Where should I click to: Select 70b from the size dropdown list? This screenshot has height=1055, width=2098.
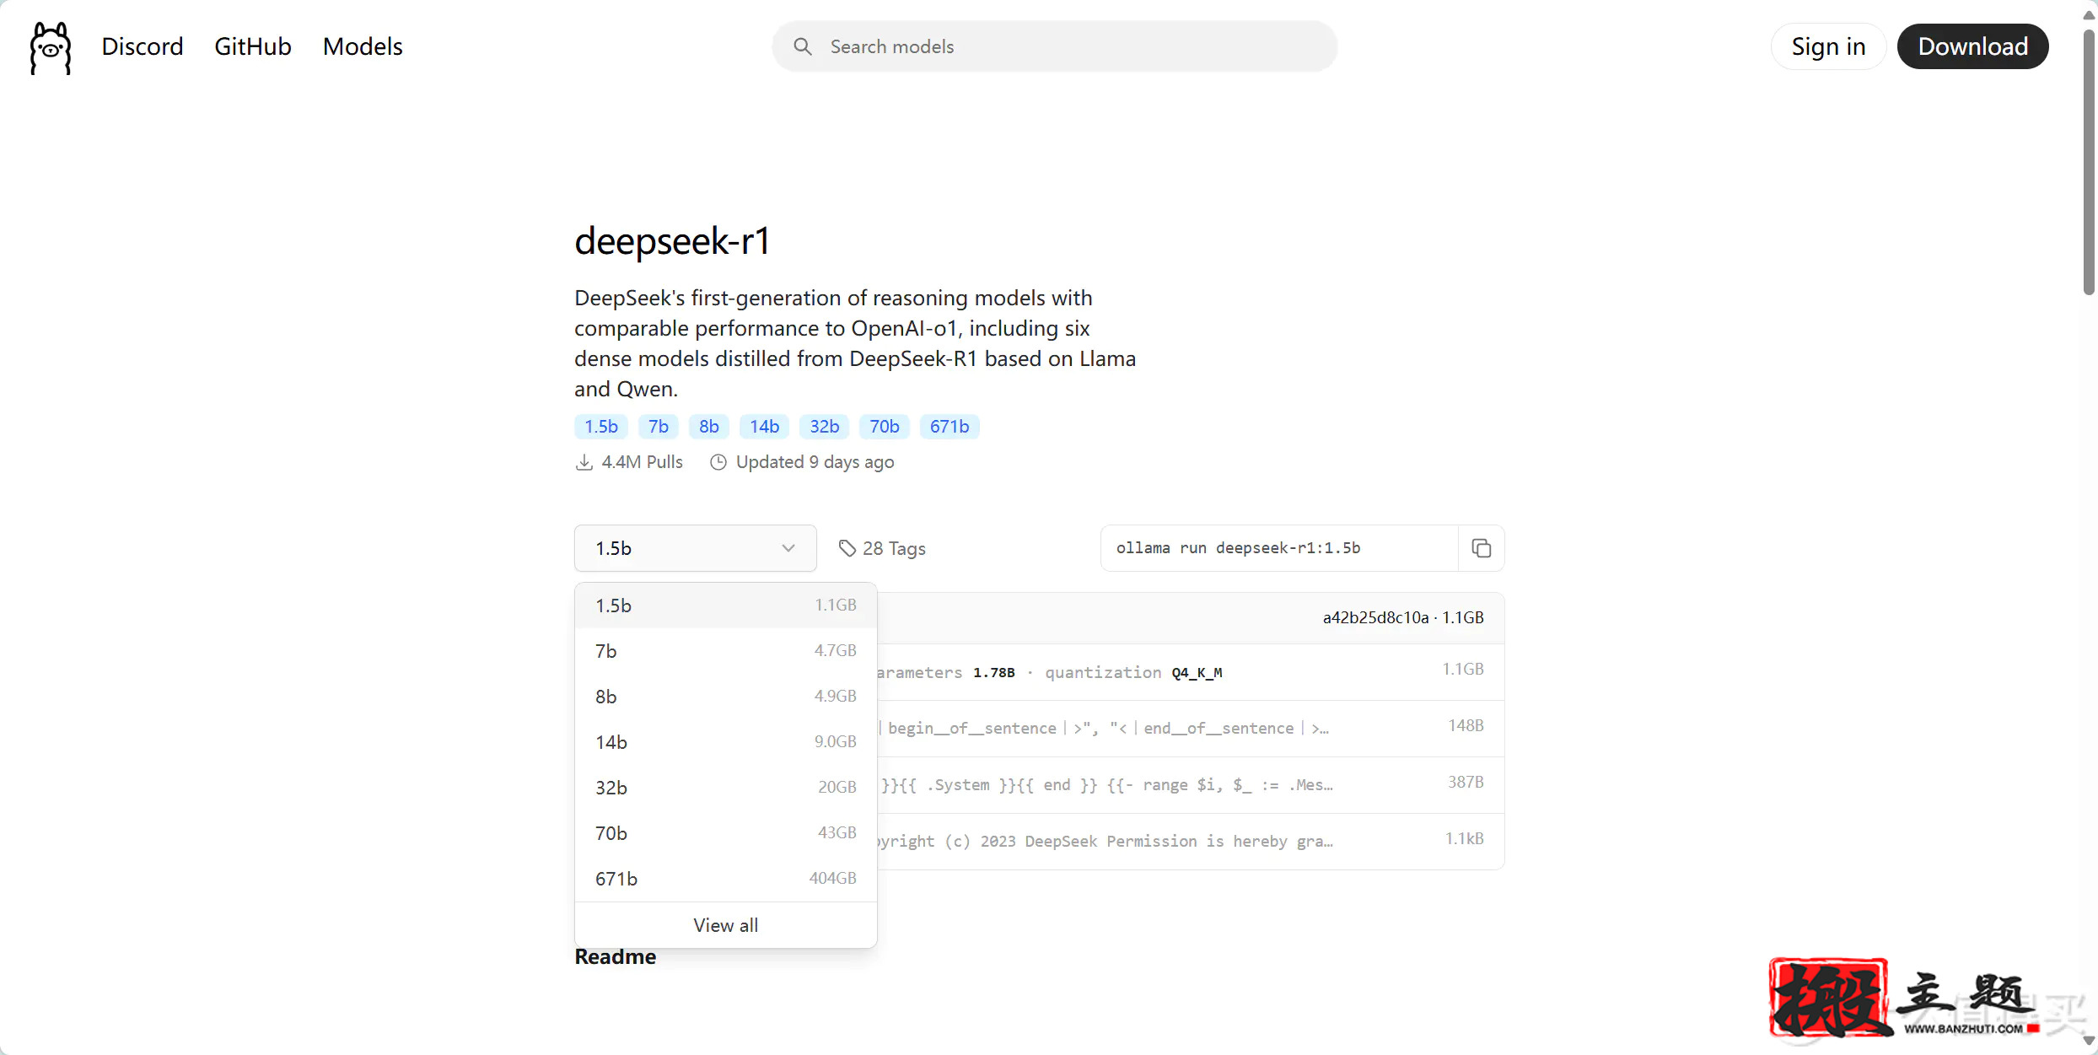725,833
